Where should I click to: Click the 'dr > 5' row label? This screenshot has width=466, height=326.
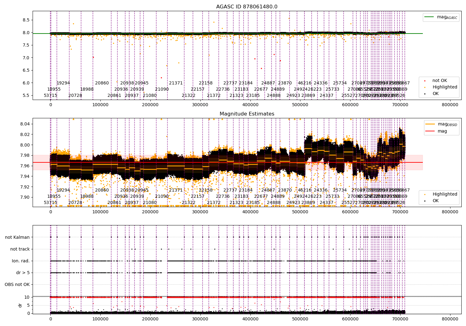23,273
